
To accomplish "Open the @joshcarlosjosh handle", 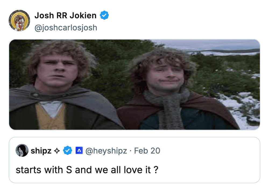I will [x=66, y=27].
